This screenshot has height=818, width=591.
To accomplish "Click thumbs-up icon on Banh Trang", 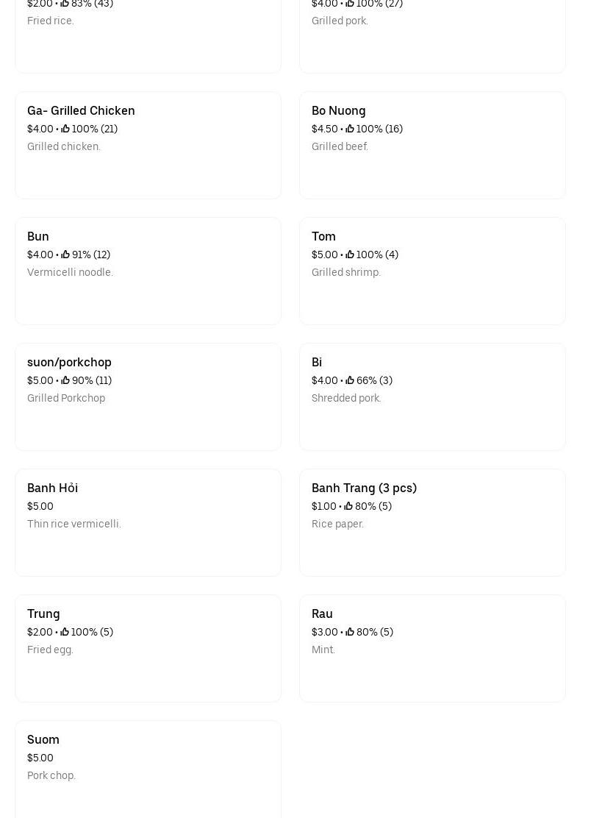I will coord(348,506).
